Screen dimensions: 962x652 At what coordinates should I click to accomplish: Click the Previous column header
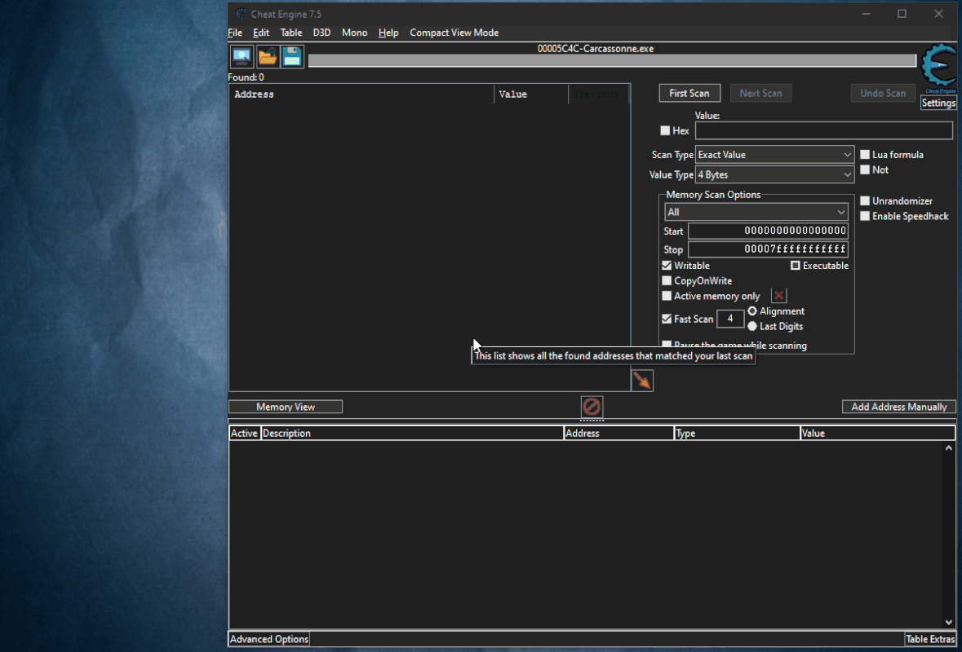(599, 95)
